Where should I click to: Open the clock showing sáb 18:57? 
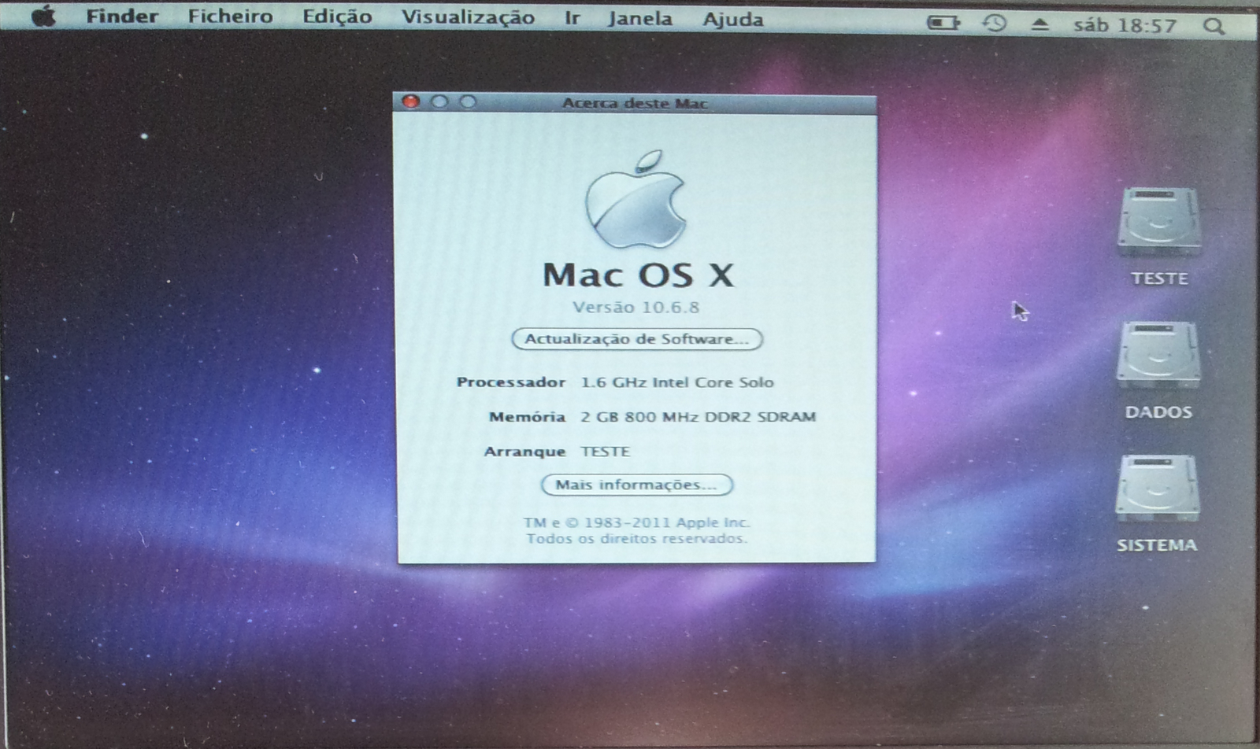tap(1125, 26)
